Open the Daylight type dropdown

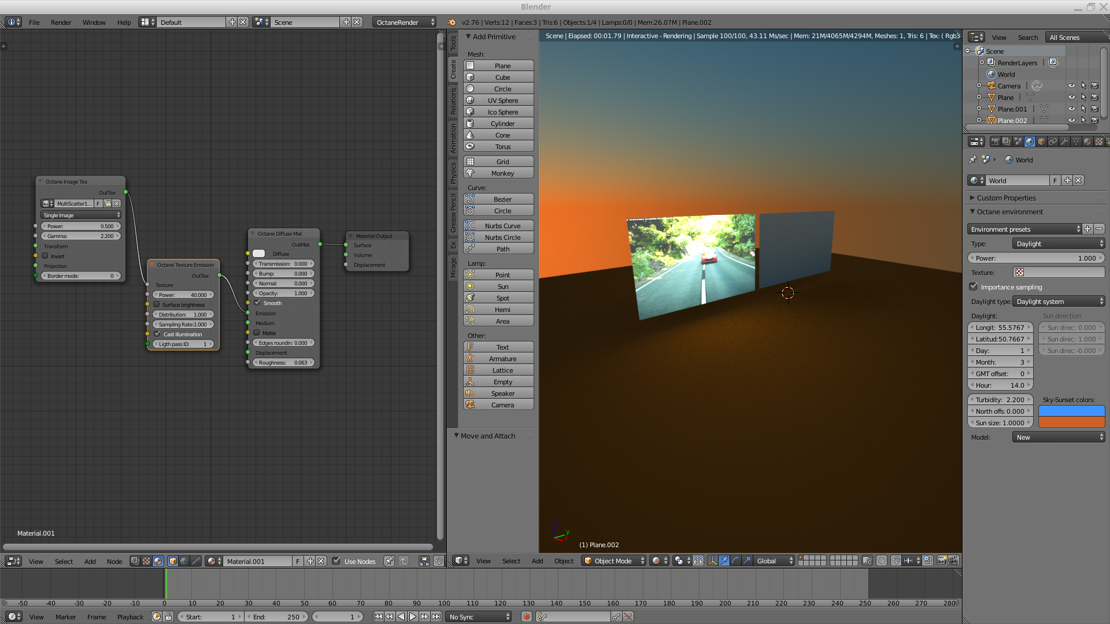coord(1059,302)
